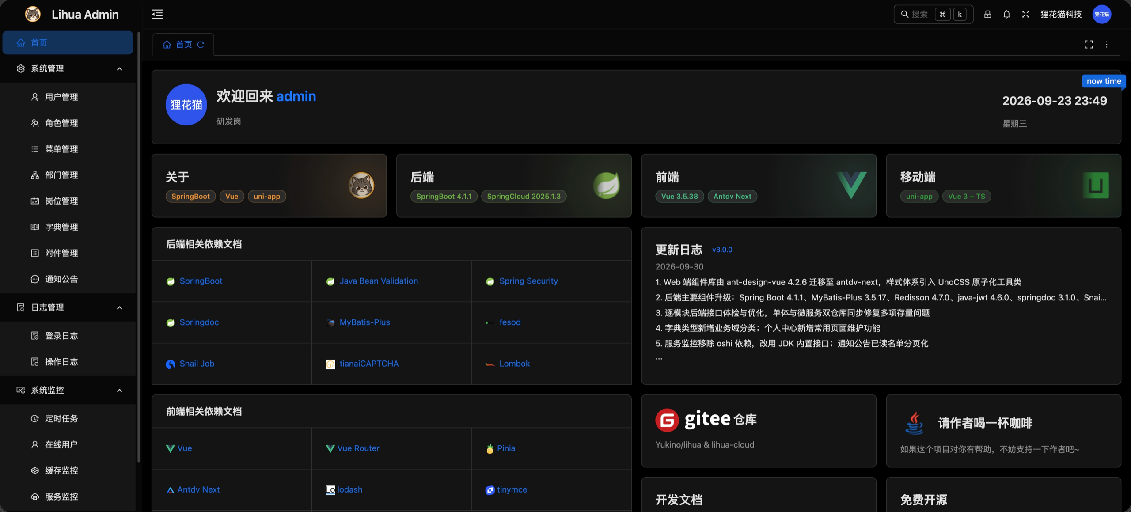1131x512 pixels.
Task: Click the lock screen icon in header
Action: (x=987, y=14)
